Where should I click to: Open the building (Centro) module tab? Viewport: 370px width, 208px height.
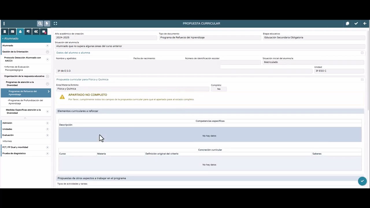point(5,31)
